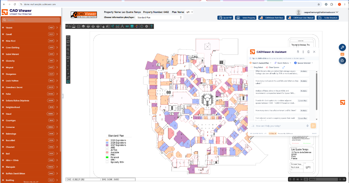This screenshot has height=183, width=349.
Task: Open the Quick Actions dropdown
Action: pos(283,63)
